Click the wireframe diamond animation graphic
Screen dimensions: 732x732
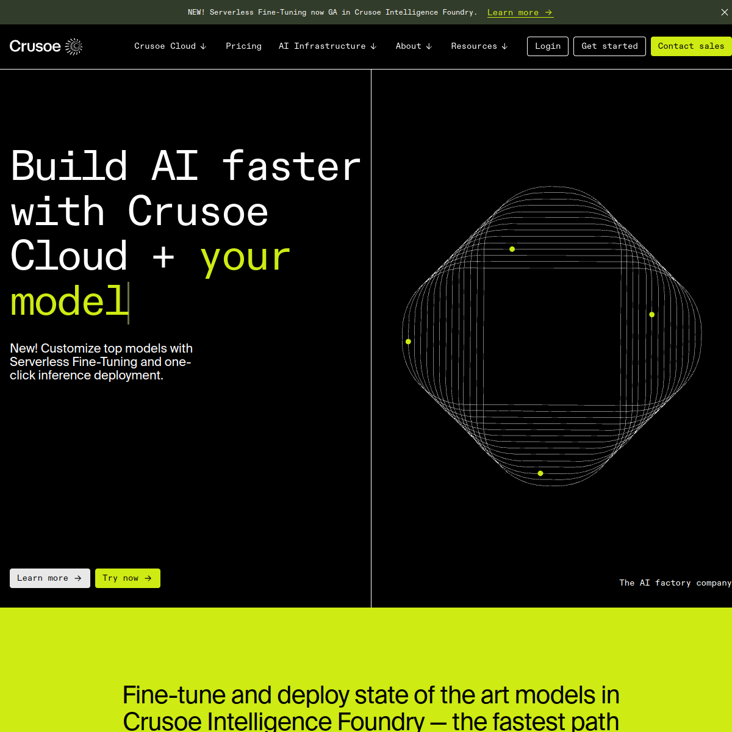pyautogui.click(x=551, y=335)
